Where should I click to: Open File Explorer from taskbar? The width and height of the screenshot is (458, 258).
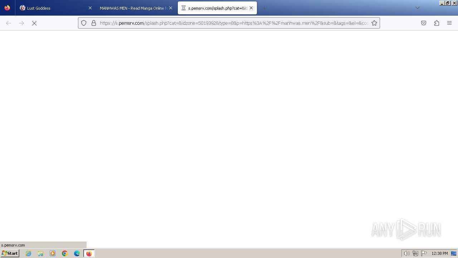[40, 253]
